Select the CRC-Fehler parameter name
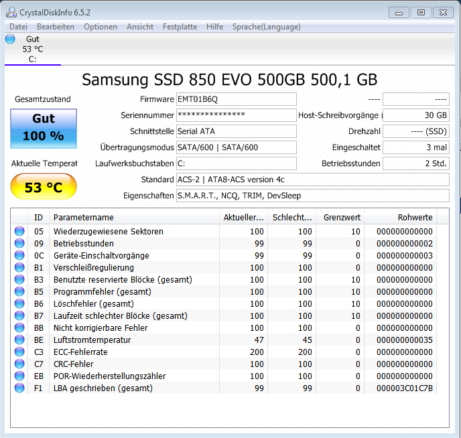 73,364
